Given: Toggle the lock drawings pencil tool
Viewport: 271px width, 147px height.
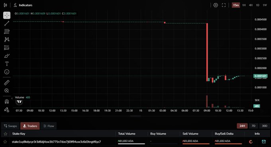Looking at the screenshot, I should click(7, 109).
